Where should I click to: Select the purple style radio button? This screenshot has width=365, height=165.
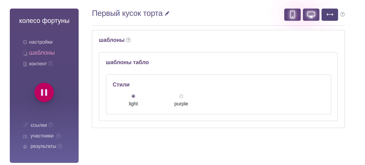[181, 96]
